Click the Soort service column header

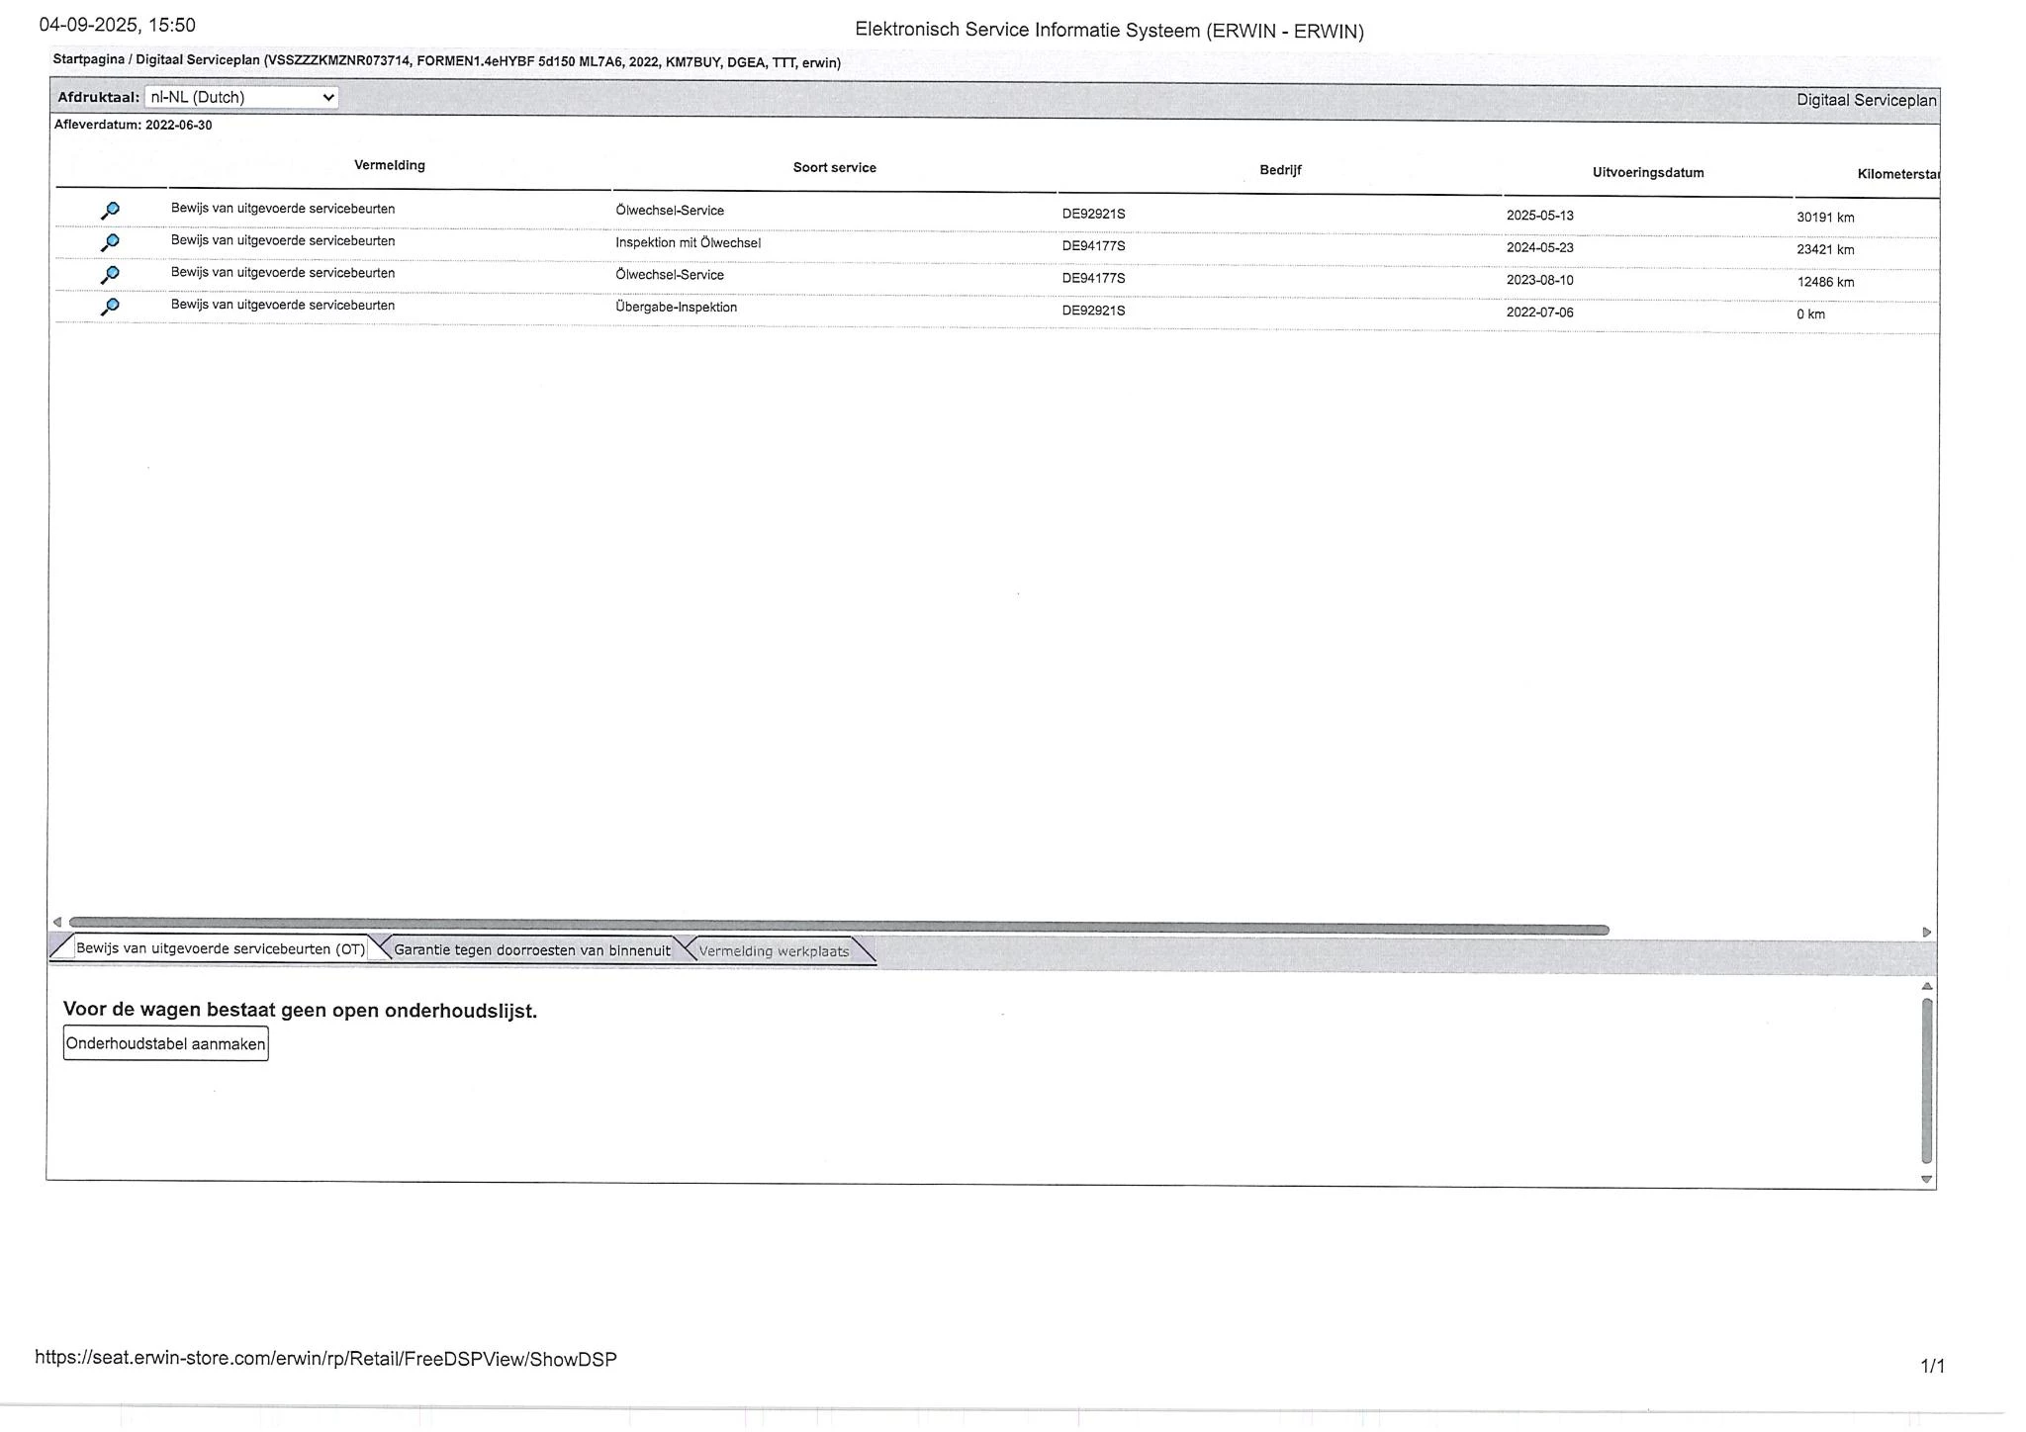834,168
